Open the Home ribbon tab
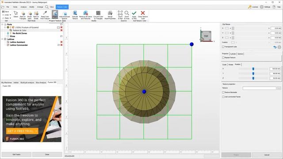Image resolution: width=283 pixels, height=159 pixels. [x=15, y=7]
